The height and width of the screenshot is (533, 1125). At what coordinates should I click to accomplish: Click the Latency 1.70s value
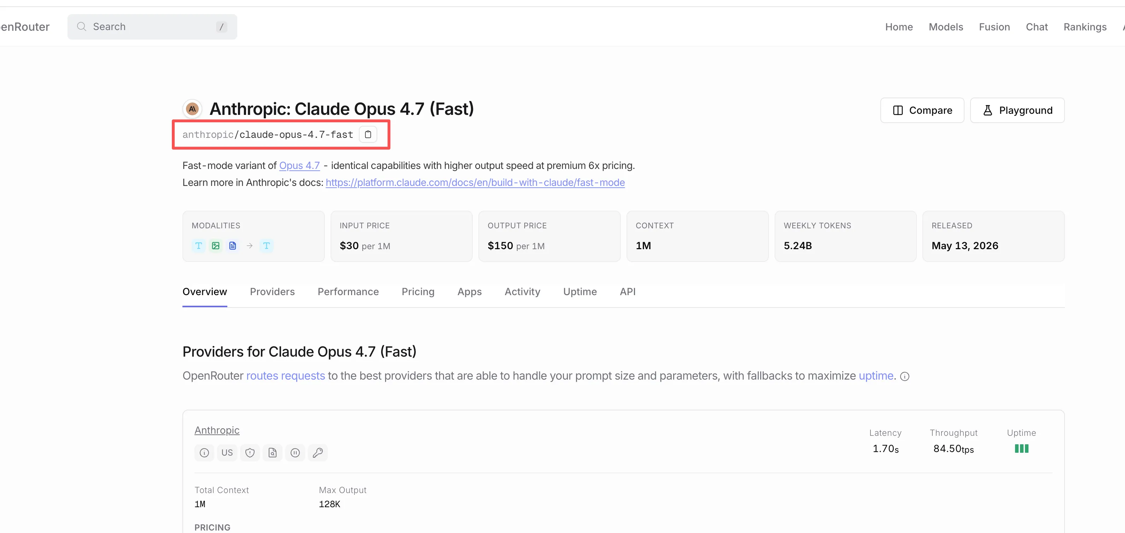(886, 449)
